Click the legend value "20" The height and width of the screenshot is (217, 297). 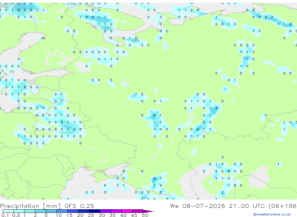pyautogui.click(x=80, y=215)
